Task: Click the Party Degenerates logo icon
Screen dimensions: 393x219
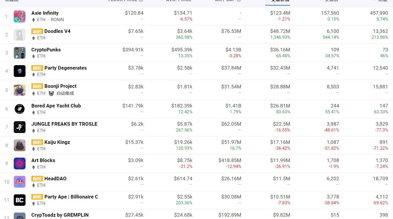Action: click(20, 71)
